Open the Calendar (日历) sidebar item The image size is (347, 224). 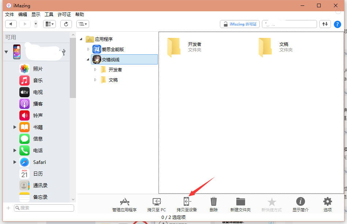(31, 174)
